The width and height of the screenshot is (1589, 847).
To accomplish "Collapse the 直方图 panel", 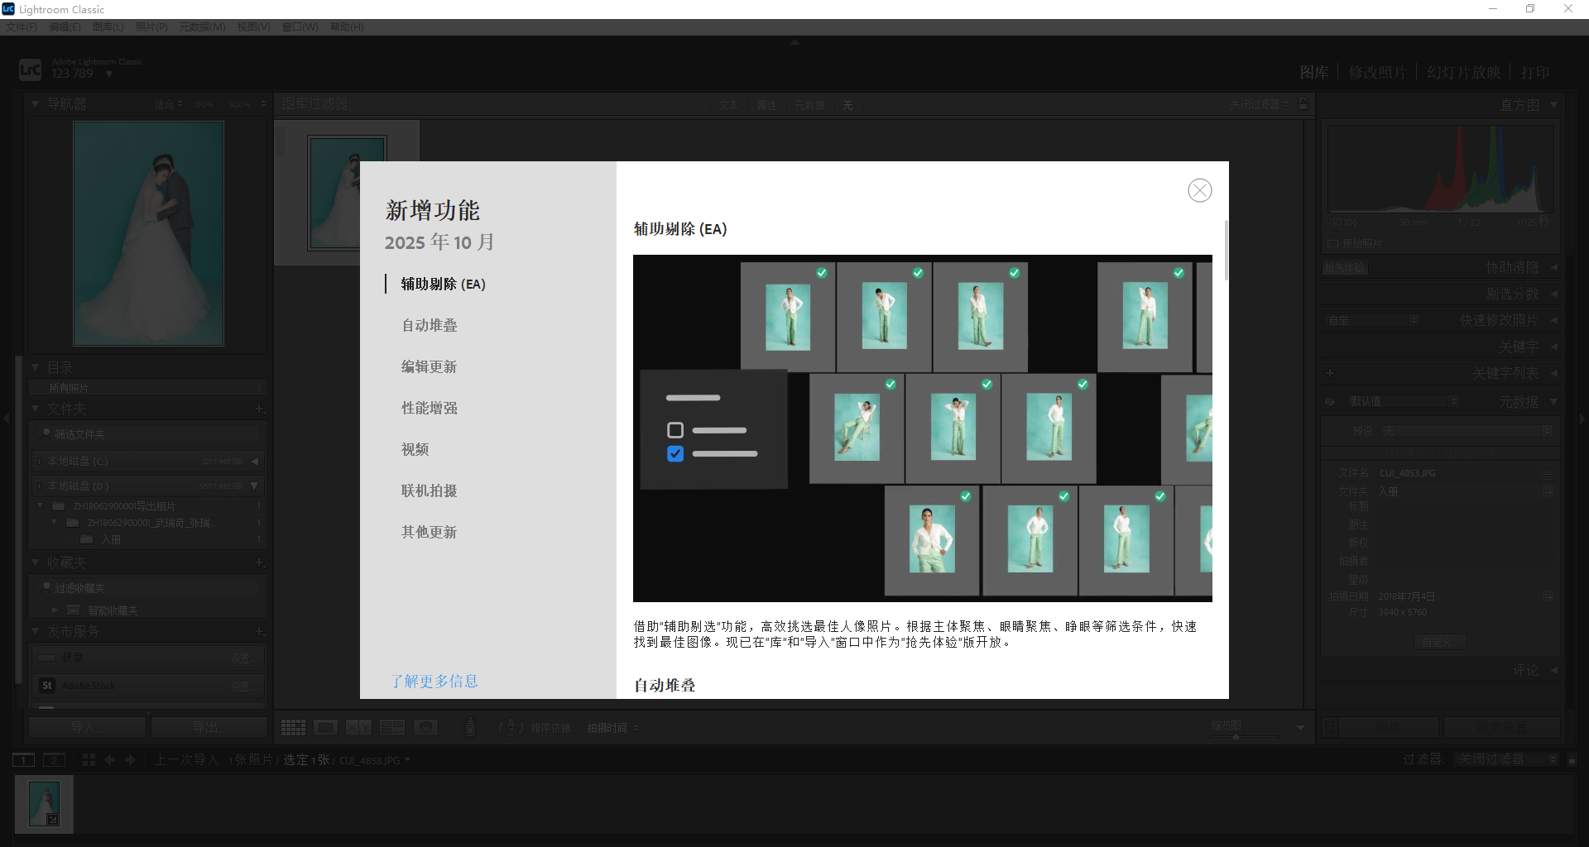I will pos(1553,105).
